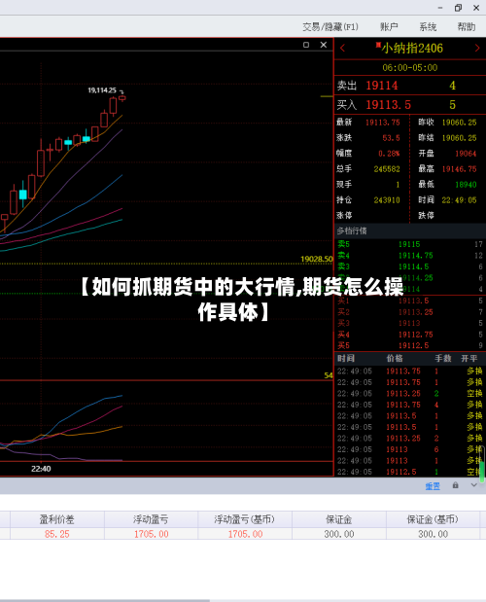Click the 最新 value 19113.75
Screen dimensions: 486x602
click(x=382, y=123)
